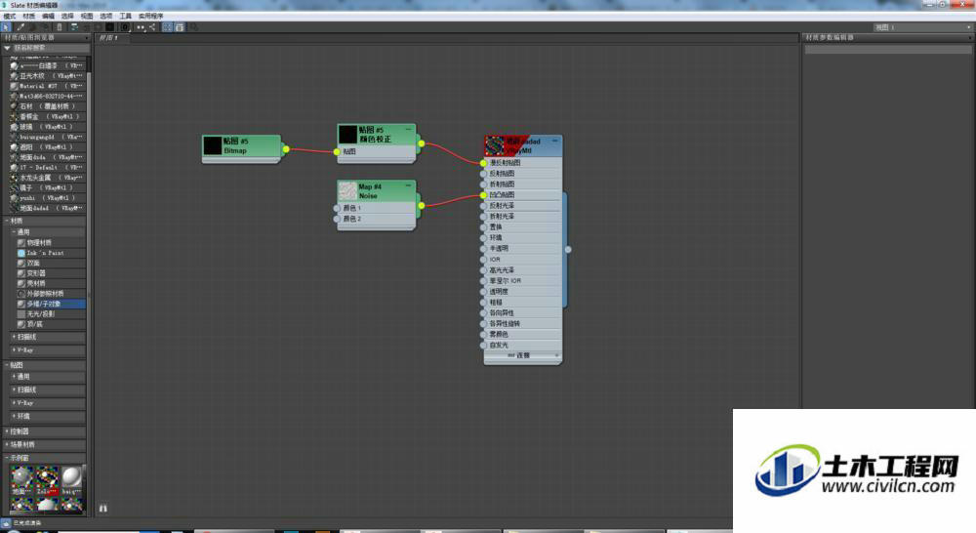Expand the 扫描线 group under 材质
Screen dimensions: 976x533
point(14,336)
